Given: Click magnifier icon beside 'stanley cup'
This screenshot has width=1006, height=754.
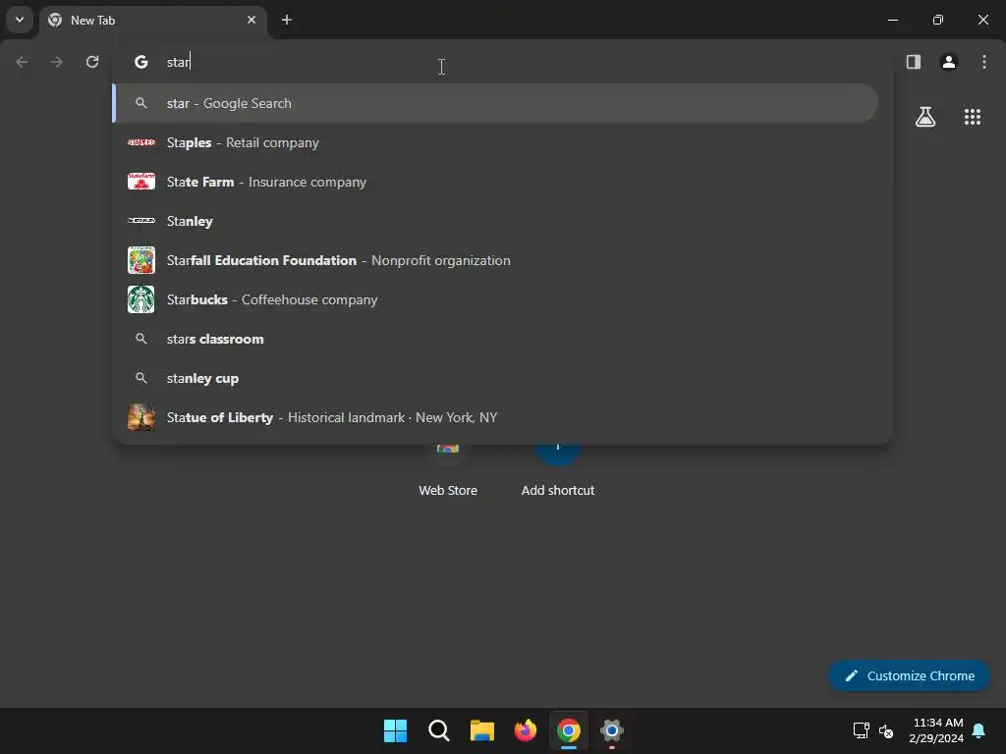Looking at the screenshot, I should click(141, 378).
